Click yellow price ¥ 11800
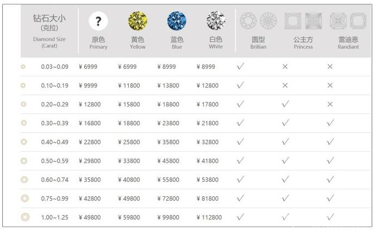 point(129,86)
